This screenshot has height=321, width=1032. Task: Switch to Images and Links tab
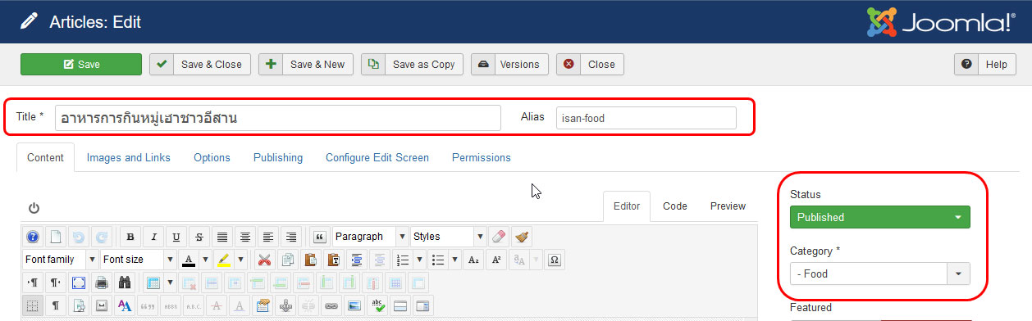pyautogui.click(x=129, y=157)
